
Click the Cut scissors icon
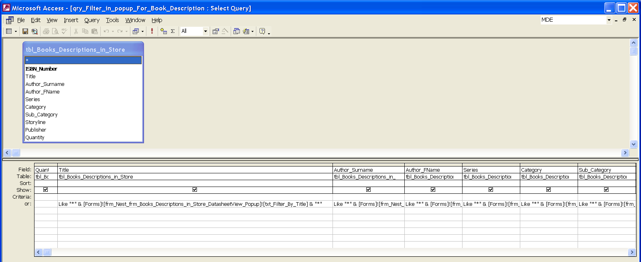[x=76, y=31]
